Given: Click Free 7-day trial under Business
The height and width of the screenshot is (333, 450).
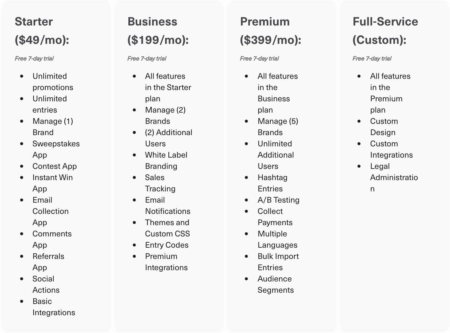Looking at the screenshot, I should point(147,58).
